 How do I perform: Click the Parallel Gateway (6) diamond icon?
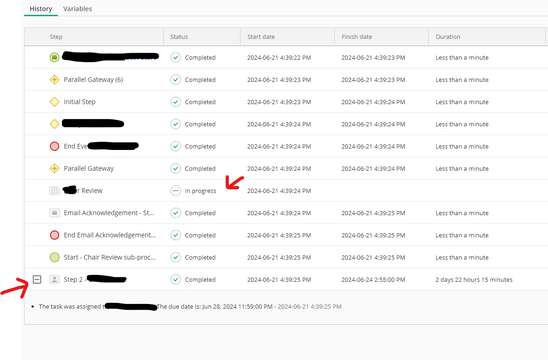point(55,80)
